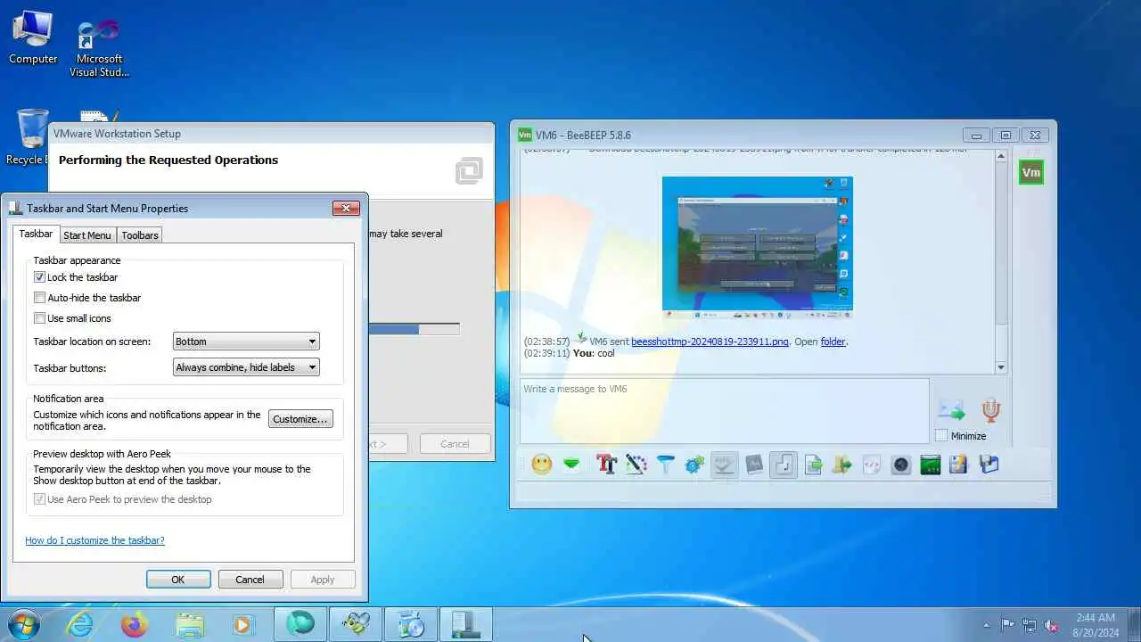Screen dimensions: 1141x642
Task: Check the Minimize box in BeeBEEP
Action: coord(941,436)
